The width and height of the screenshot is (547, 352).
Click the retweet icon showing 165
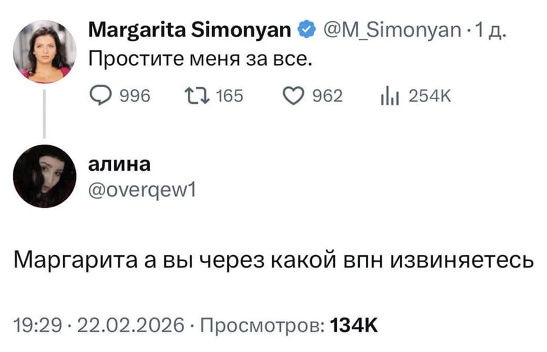[x=199, y=94]
